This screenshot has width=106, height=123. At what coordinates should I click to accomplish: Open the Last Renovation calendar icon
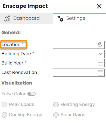(x=101, y=72)
